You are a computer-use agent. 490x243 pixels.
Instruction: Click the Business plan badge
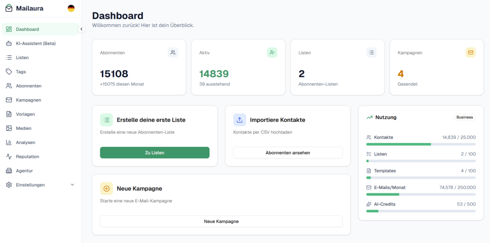[x=464, y=117]
